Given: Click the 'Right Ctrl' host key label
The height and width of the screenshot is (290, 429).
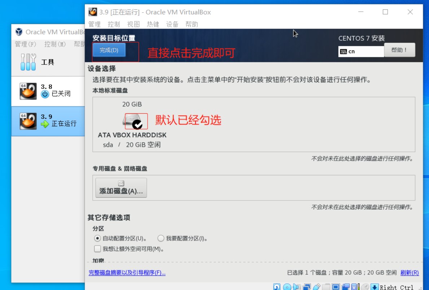Looking at the screenshot, I should 397,287.
